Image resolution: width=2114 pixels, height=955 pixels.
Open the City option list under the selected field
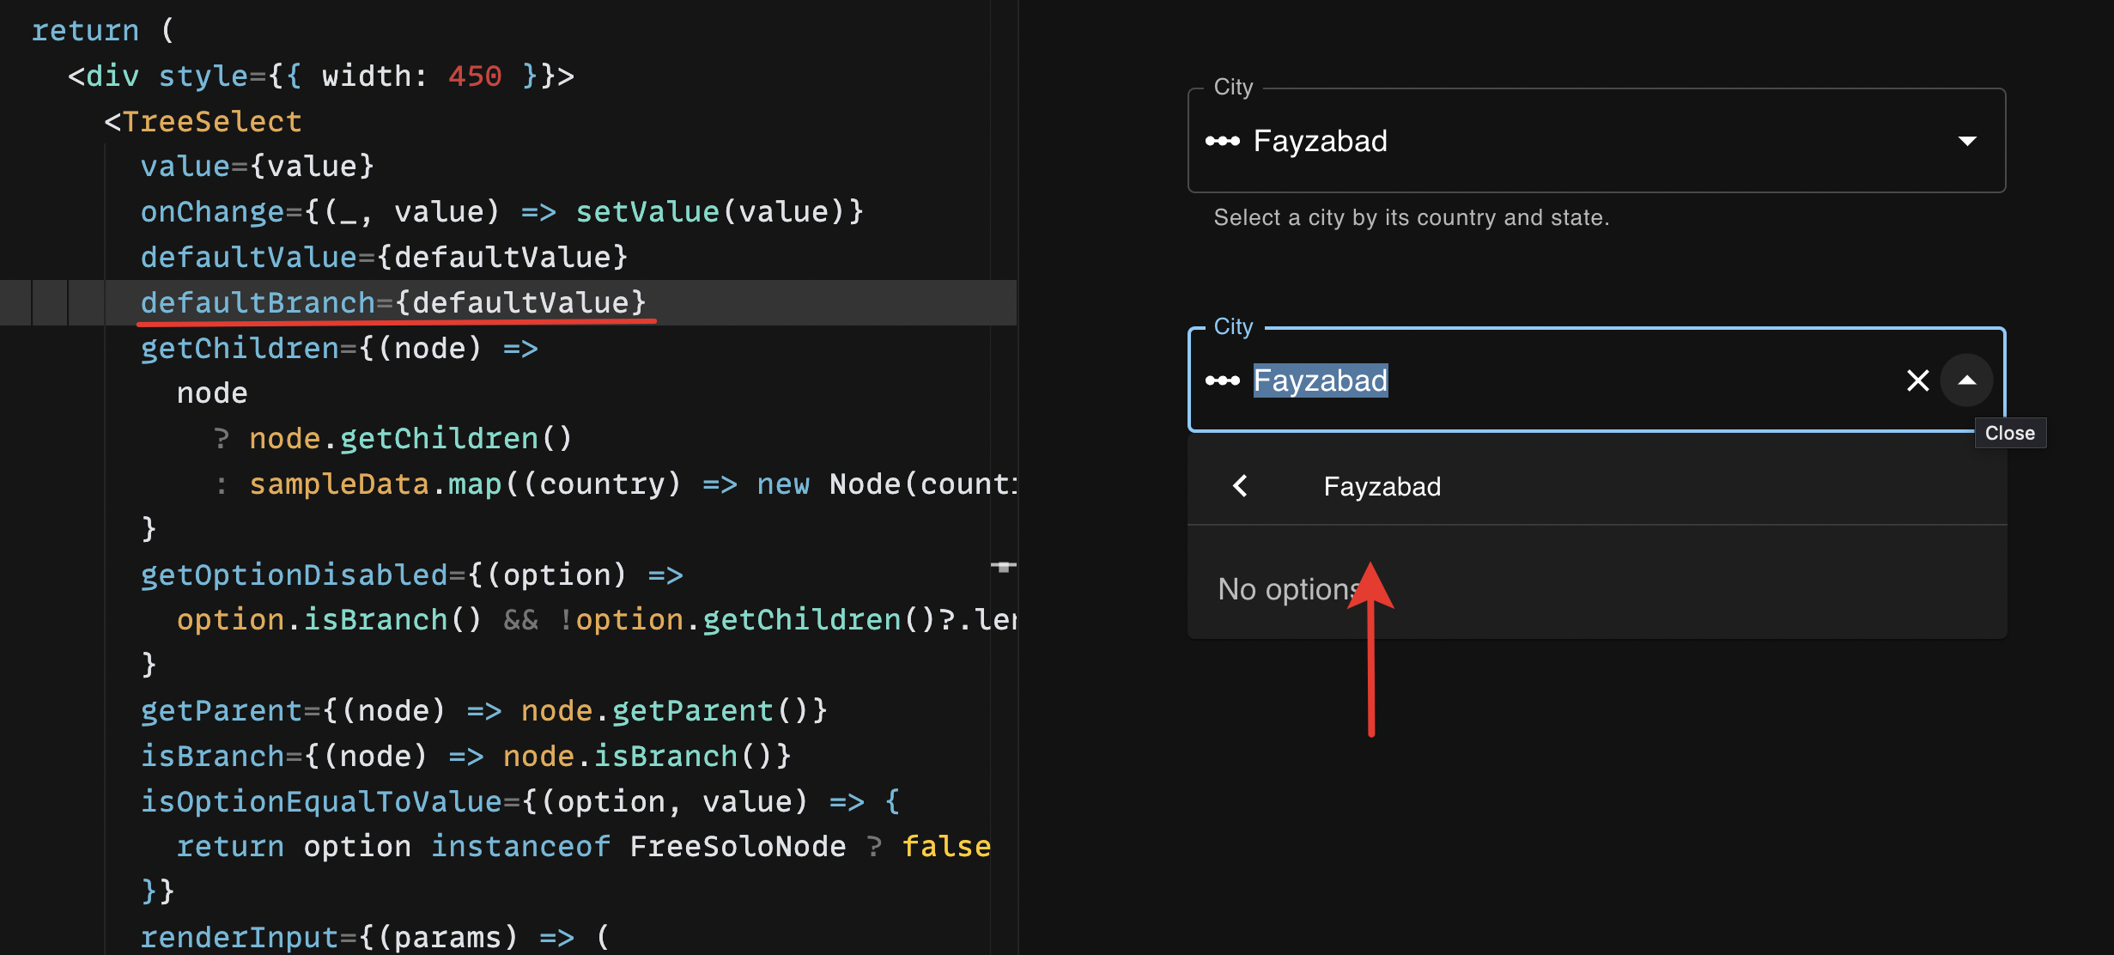click(x=1597, y=380)
